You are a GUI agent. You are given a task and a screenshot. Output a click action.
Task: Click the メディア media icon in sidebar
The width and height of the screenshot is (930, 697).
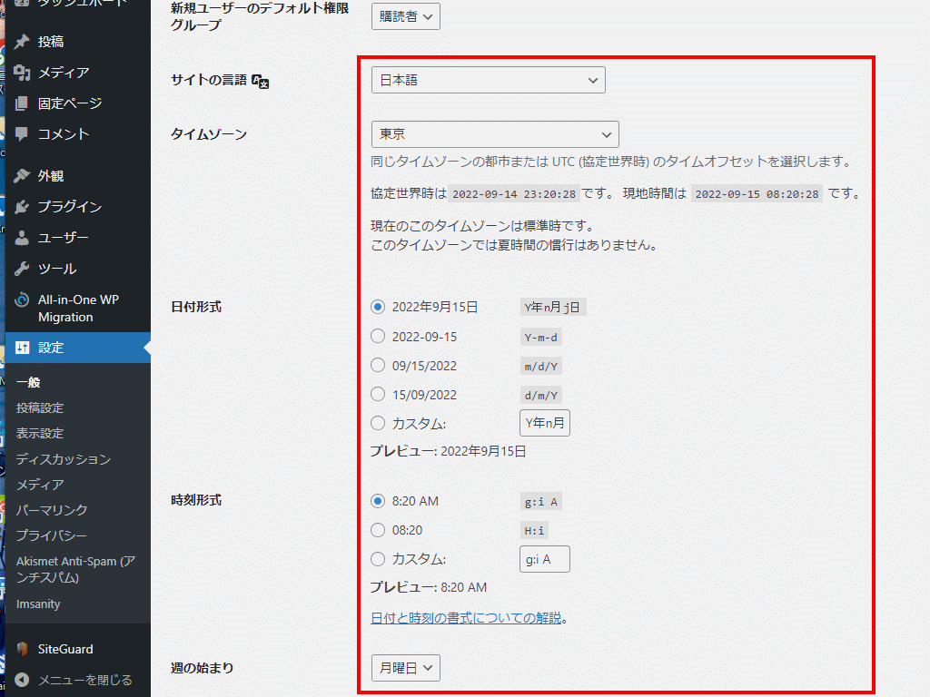click(x=22, y=73)
